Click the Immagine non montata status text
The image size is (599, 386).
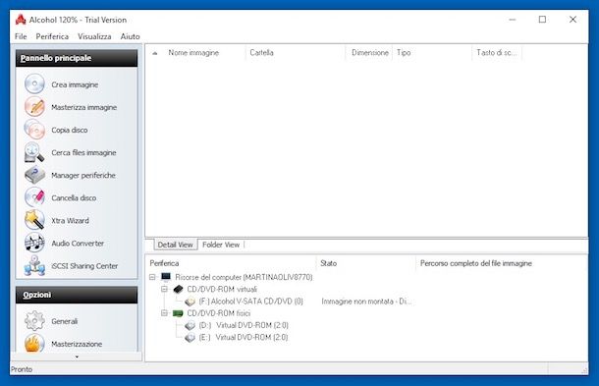pyautogui.click(x=366, y=302)
